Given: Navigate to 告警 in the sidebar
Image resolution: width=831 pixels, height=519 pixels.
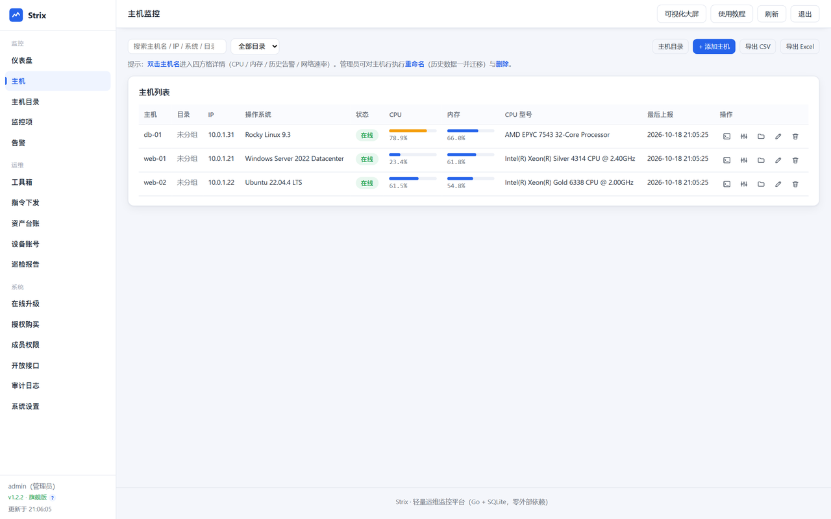Looking at the screenshot, I should (x=58, y=143).
